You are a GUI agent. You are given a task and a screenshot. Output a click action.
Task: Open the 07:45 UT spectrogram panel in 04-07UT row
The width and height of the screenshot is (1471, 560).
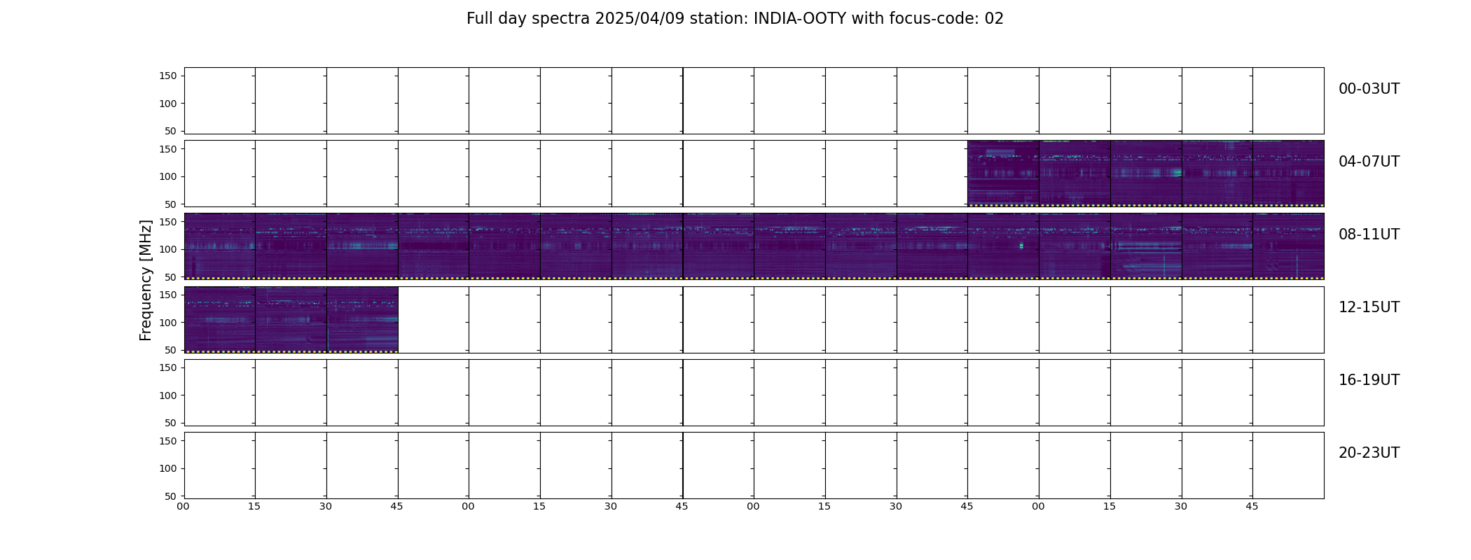[1288, 174]
